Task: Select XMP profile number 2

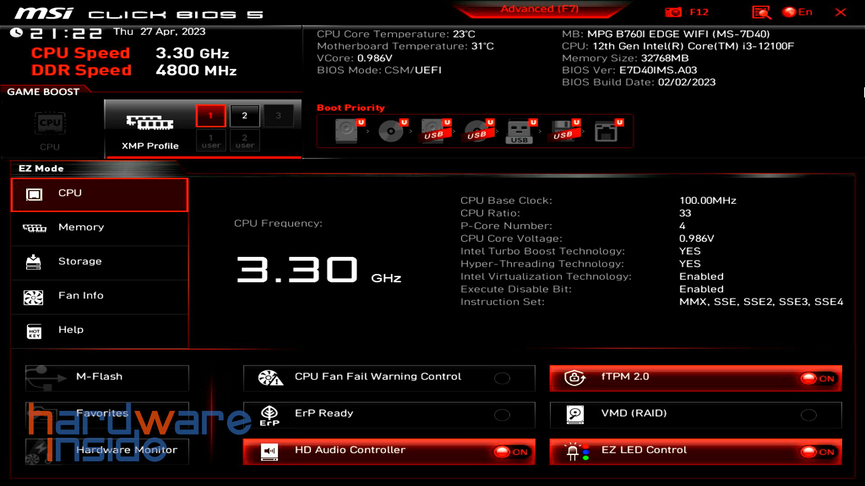Action: [245, 116]
